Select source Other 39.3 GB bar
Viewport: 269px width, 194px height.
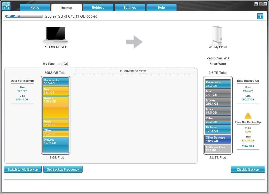[56, 132]
